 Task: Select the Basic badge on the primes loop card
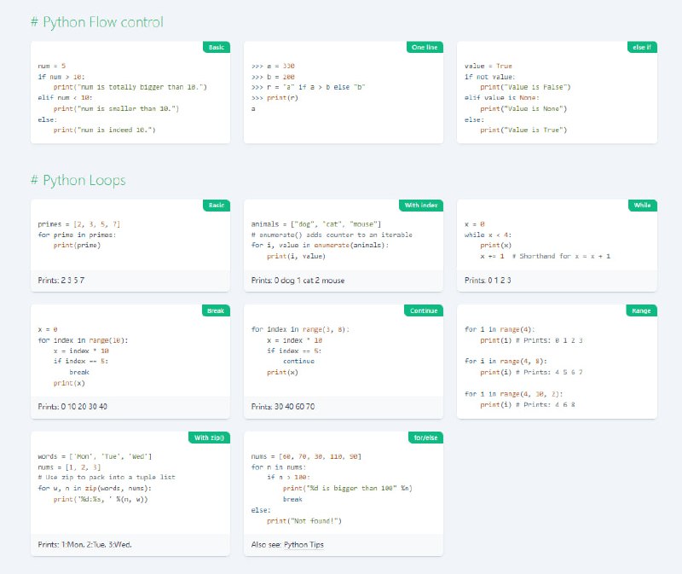tap(216, 206)
